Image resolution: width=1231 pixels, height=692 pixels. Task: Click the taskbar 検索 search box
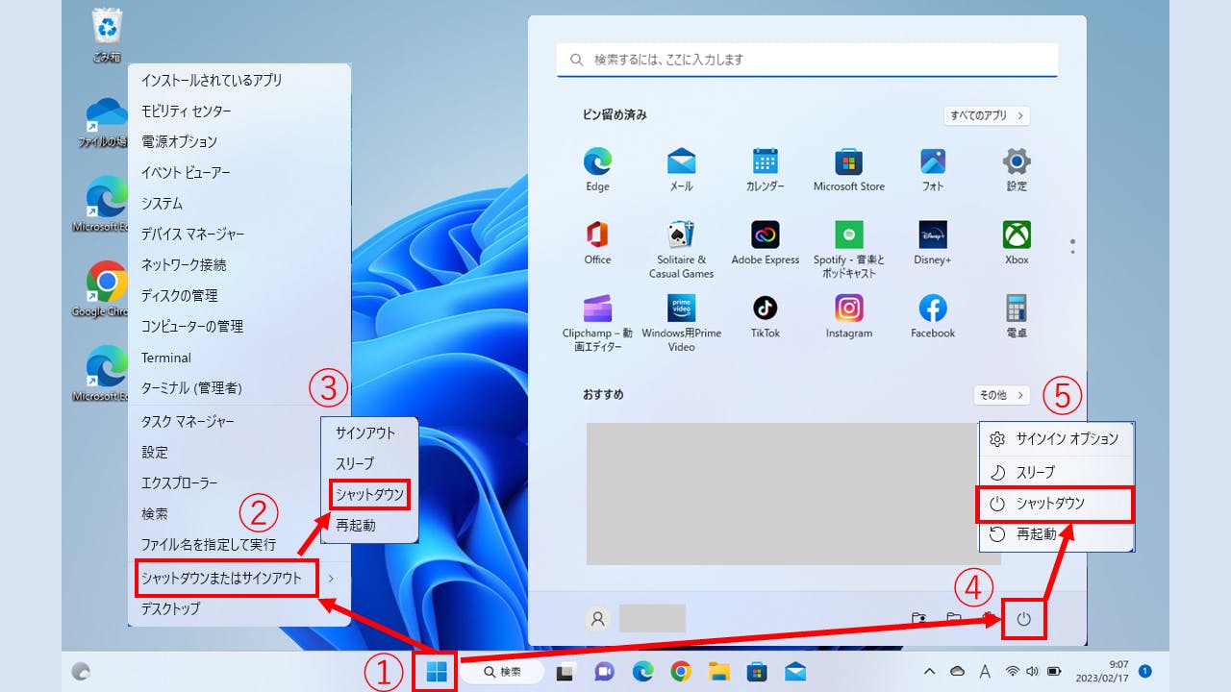pos(501,672)
